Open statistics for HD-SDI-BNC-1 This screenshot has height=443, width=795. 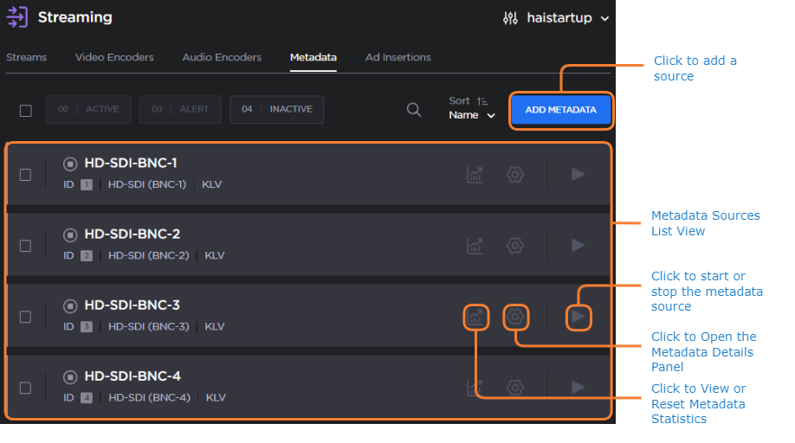pos(475,175)
